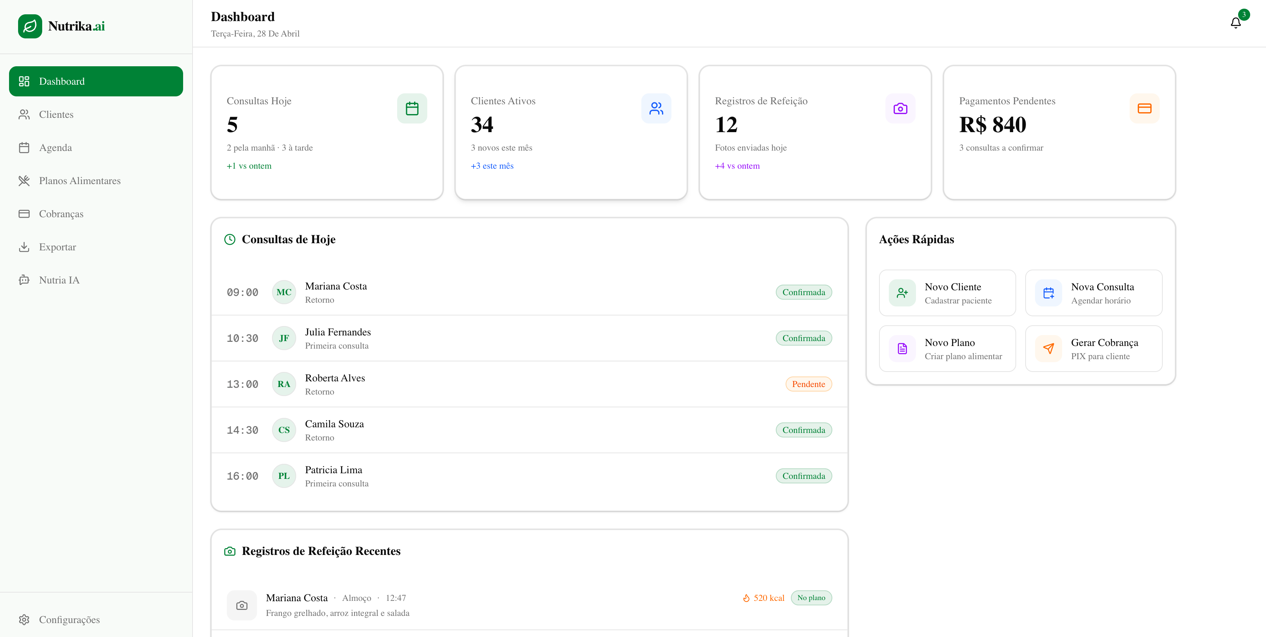
Task: Click Novo Plano quick action button
Action: (x=947, y=349)
